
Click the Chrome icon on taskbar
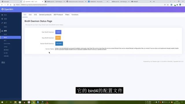34,102
